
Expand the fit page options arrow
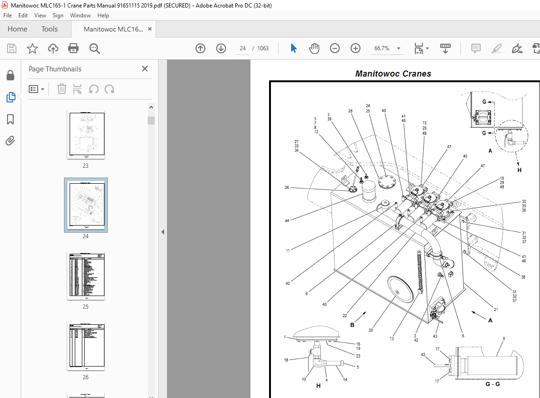click(428, 48)
